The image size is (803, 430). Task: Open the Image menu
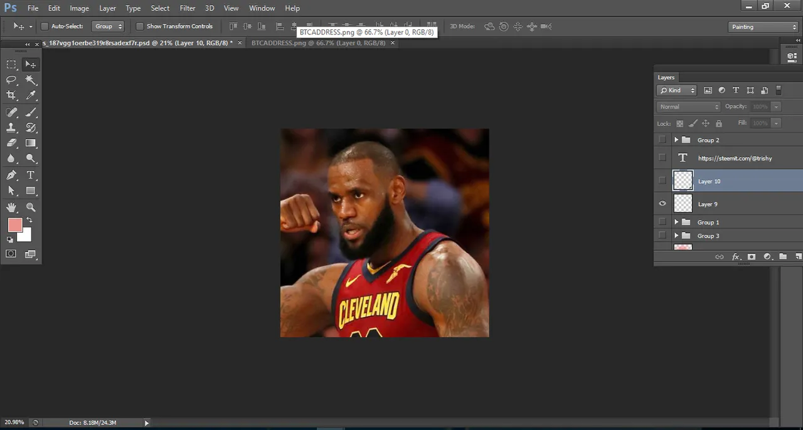[79, 8]
